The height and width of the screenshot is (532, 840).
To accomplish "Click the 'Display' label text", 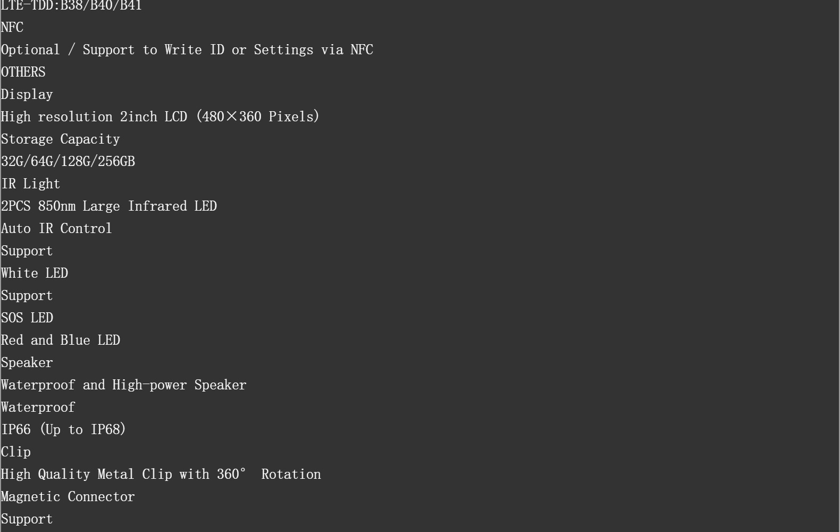I will pos(27,94).
